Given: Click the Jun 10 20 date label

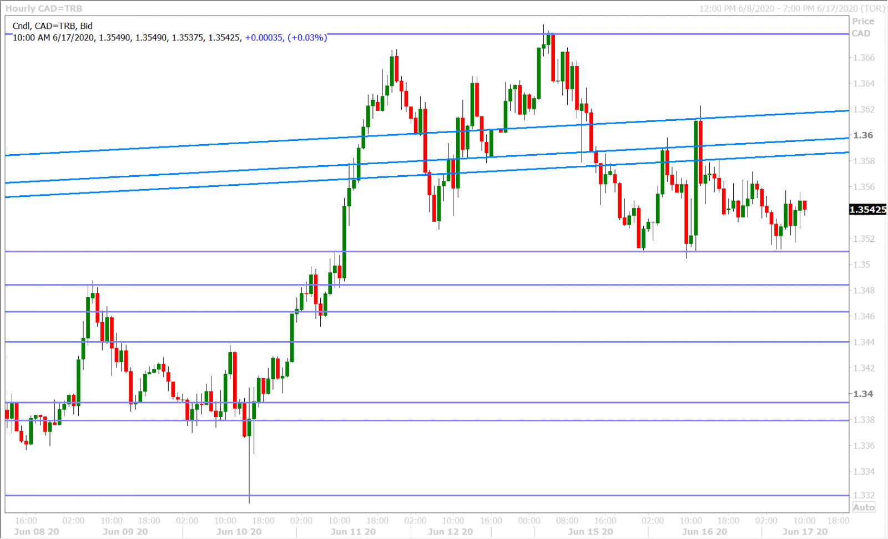Looking at the screenshot, I should (239, 532).
